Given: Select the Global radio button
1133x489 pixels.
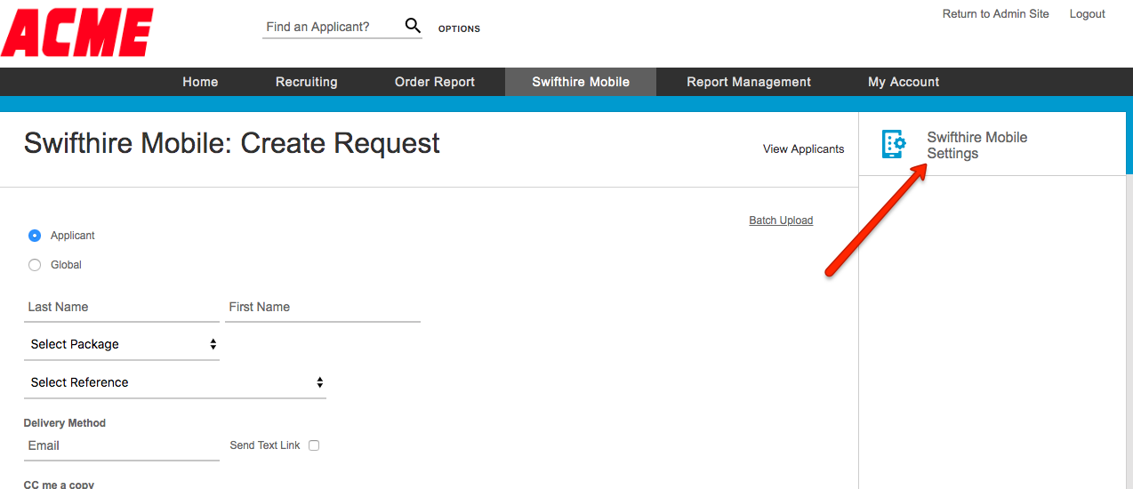Looking at the screenshot, I should 35,265.
